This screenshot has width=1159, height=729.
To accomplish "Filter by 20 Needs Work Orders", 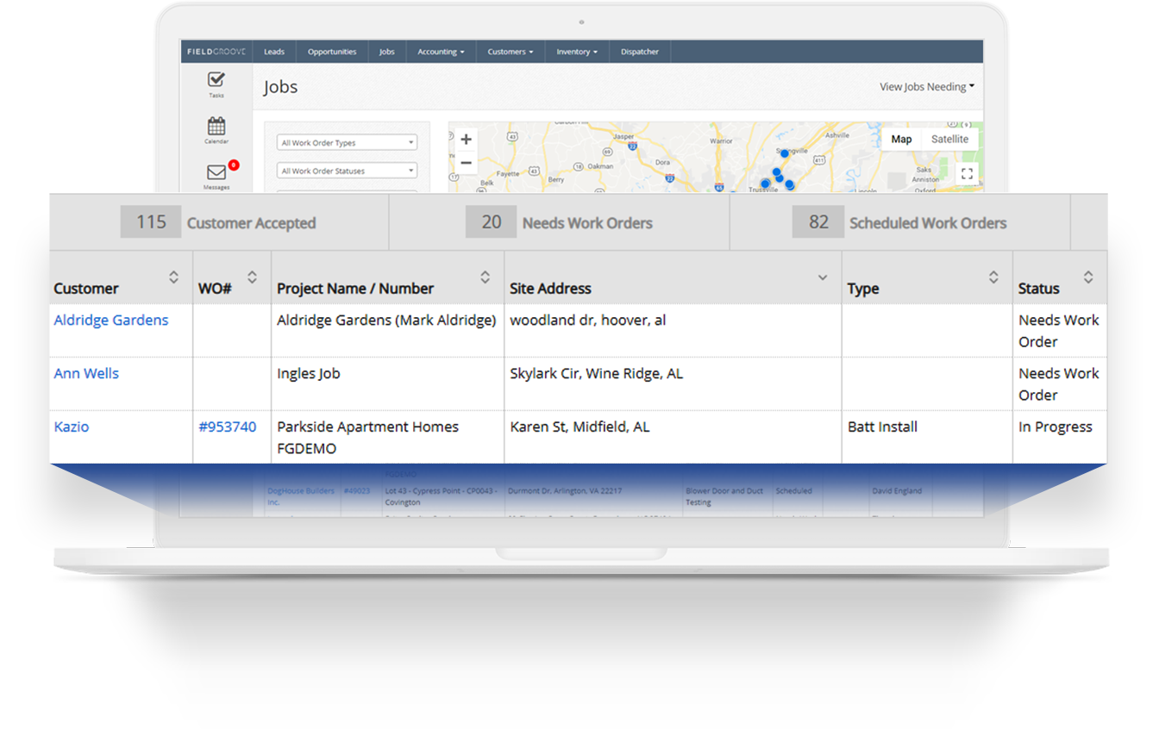I will click(559, 222).
